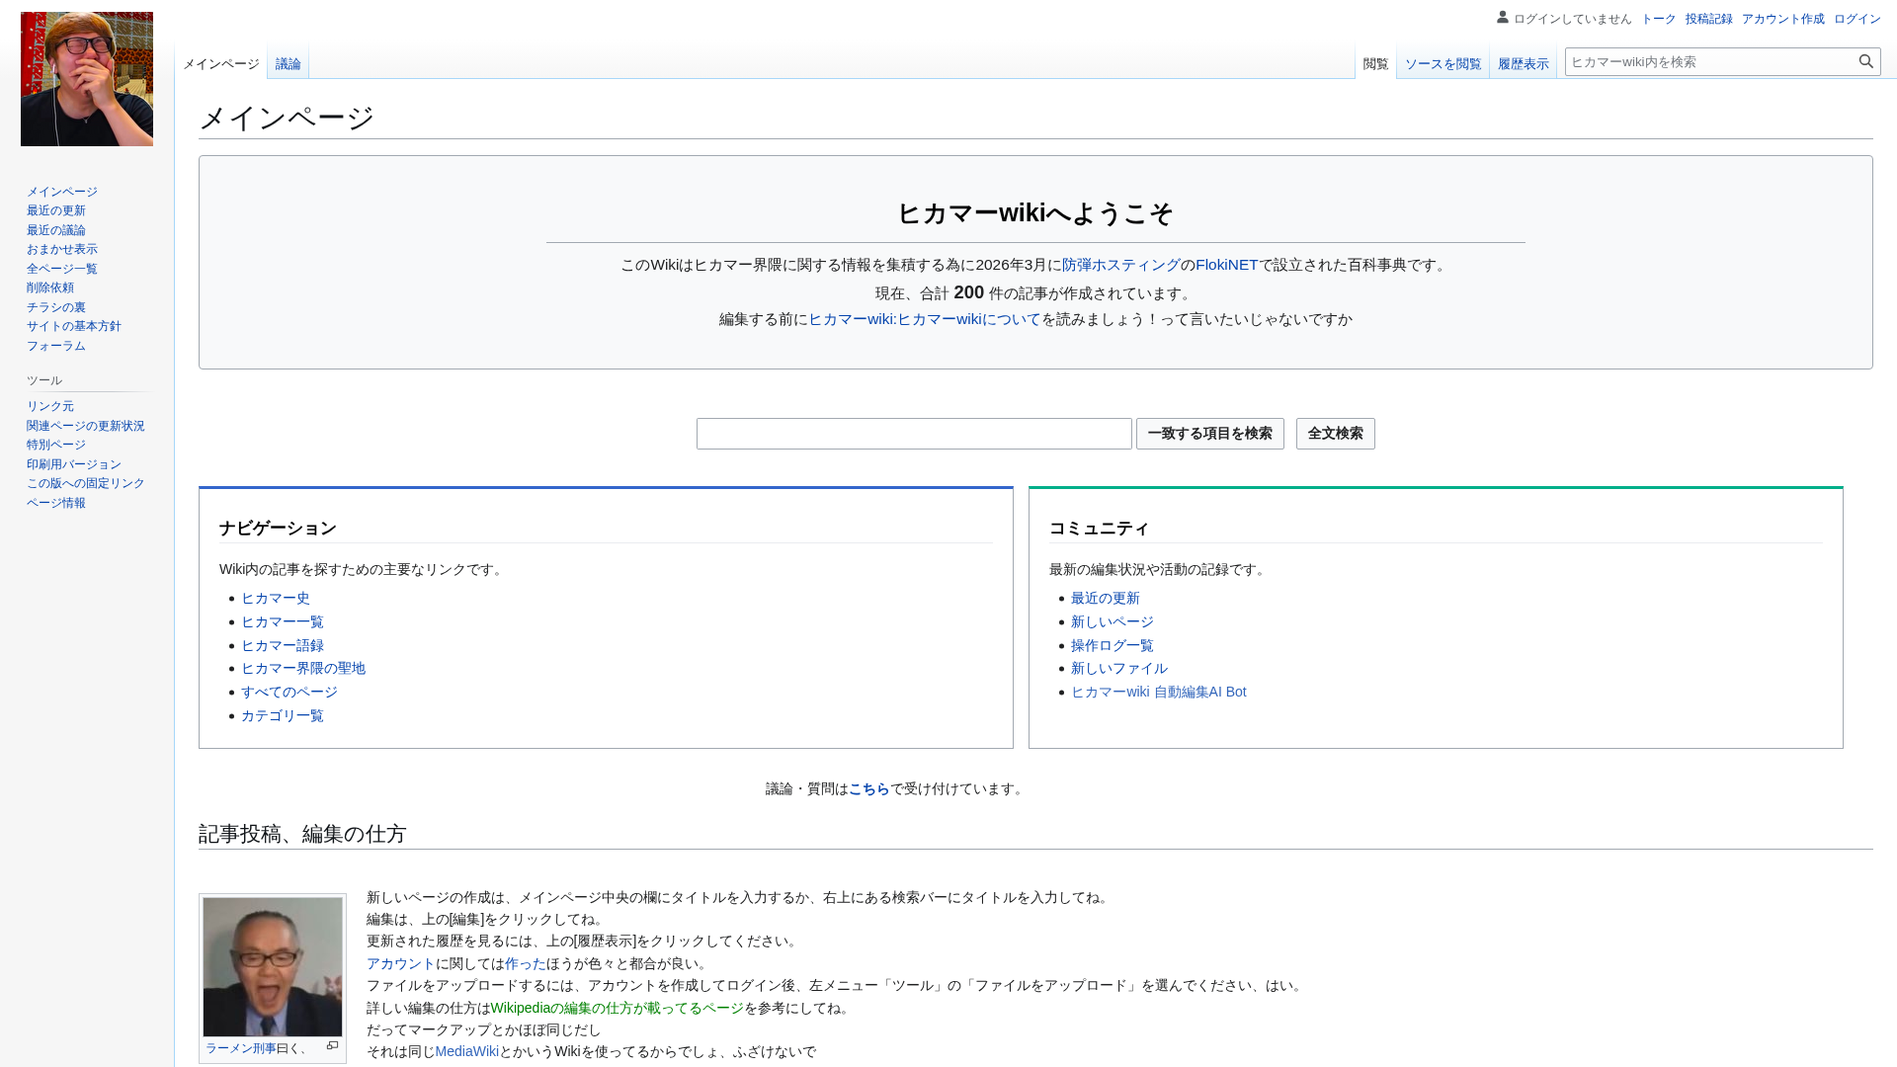Open 新しいページ link

click(1113, 621)
